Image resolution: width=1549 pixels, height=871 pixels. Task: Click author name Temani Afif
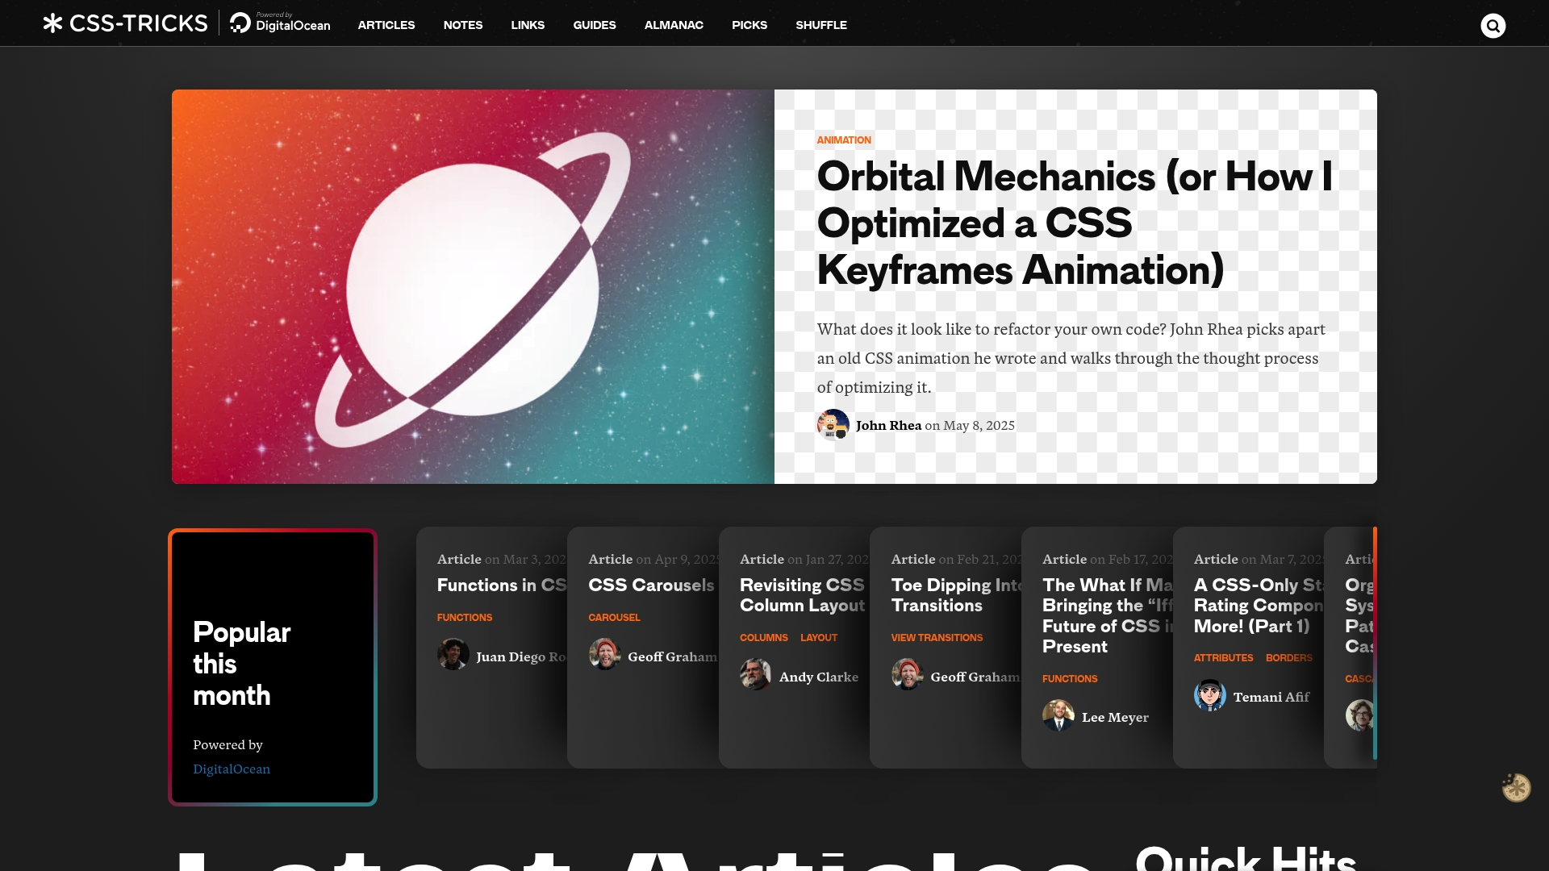point(1271,698)
